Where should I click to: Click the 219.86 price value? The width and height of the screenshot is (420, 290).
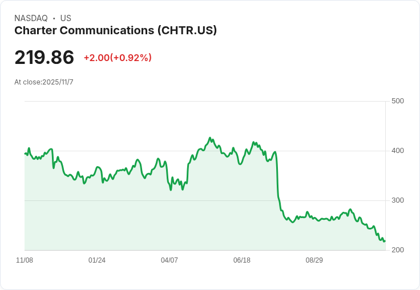(44, 57)
